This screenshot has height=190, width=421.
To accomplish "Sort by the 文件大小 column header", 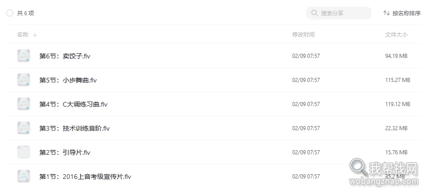I will tap(396, 34).
